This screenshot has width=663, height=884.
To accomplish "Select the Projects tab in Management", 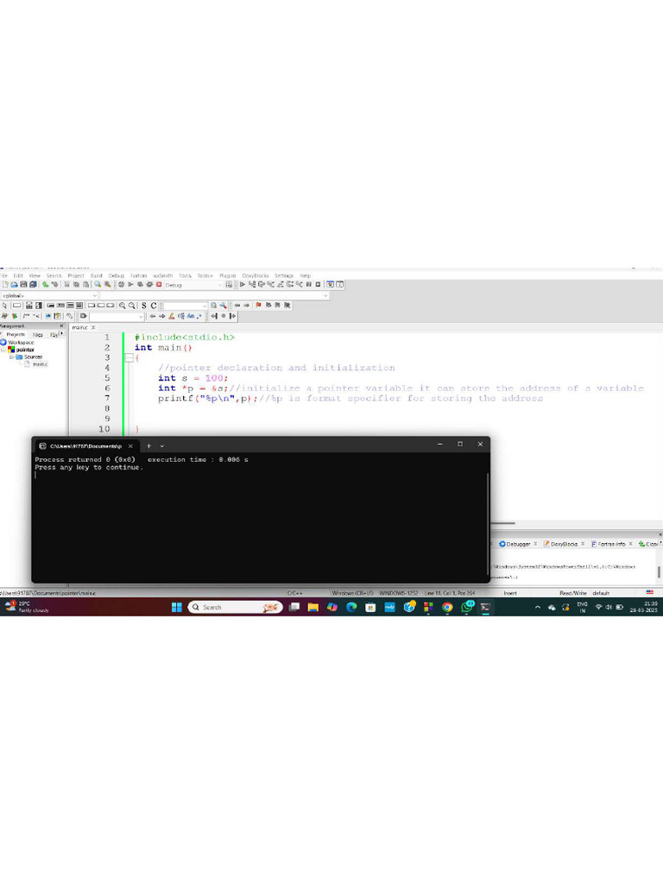I will [16, 334].
